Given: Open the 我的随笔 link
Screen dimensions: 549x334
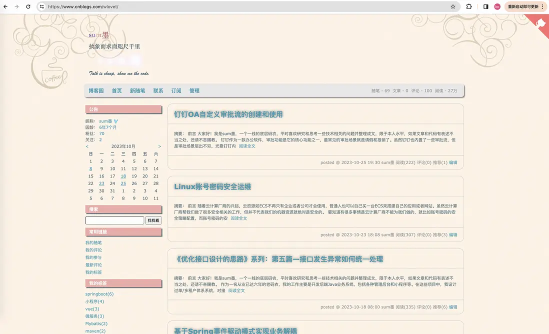Looking at the screenshot, I should pyautogui.click(x=93, y=242).
